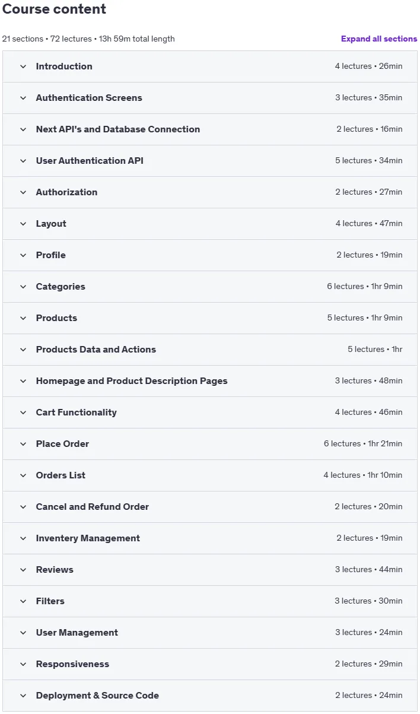This screenshot has height=714, width=420.
Task: Click the Authorization section chevron icon
Action: point(23,192)
